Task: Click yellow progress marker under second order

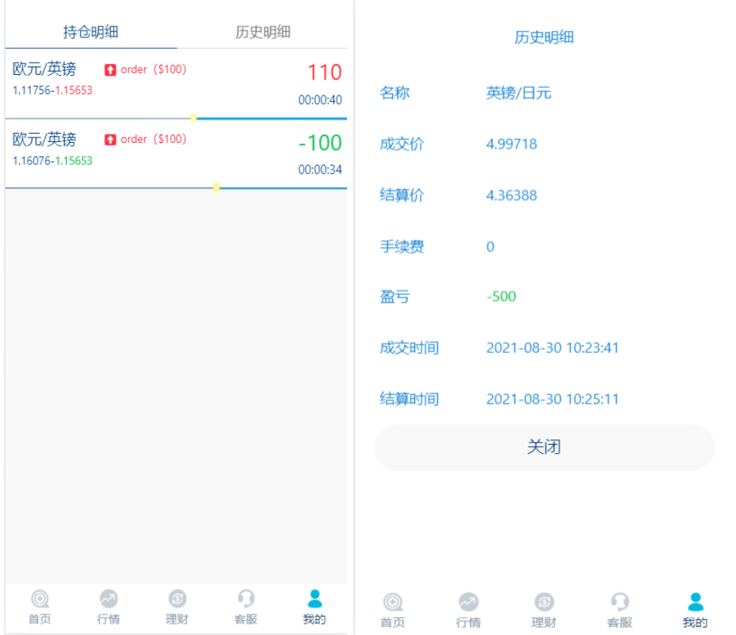Action: 216,188
